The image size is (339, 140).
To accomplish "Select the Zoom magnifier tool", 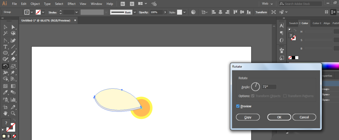I will (13, 113).
